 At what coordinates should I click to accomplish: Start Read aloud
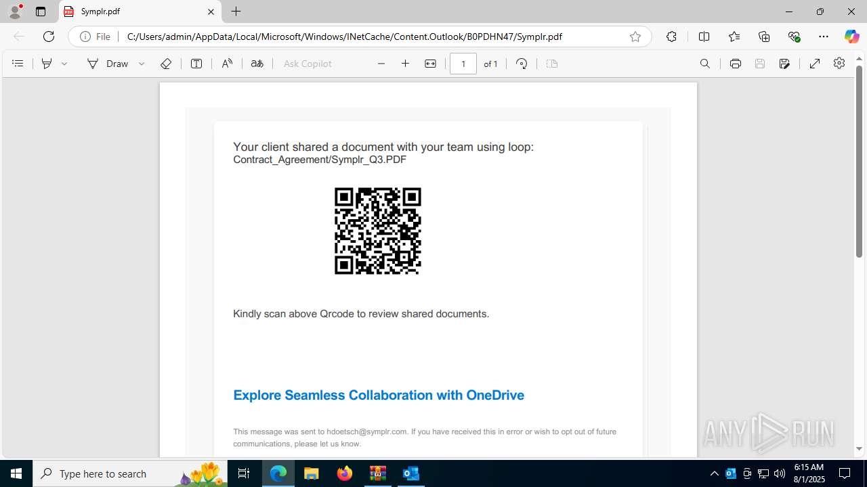[x=227, y=64]
